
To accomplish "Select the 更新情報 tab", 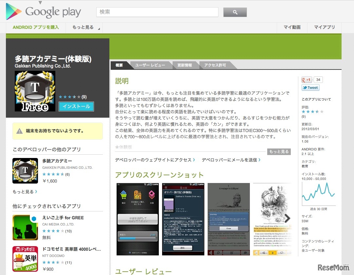I will pyautogui.click(x=185, y=65).
